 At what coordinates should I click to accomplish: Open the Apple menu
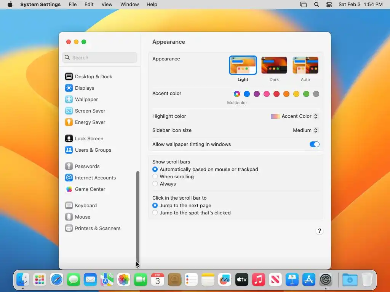click(10, 5)
